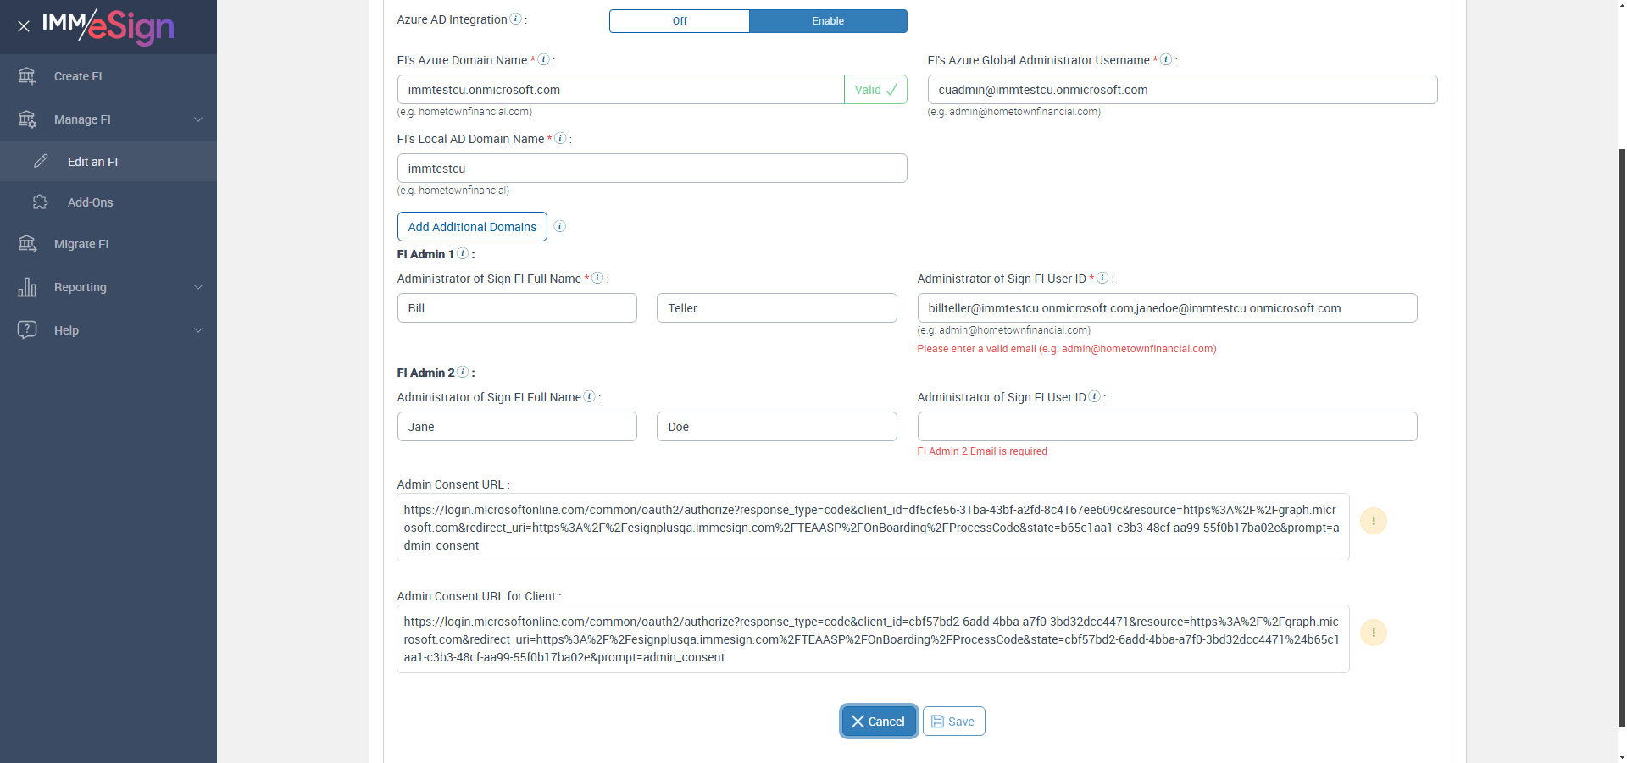Click the Cancel button
This screenshot has height=763, width=1627.
pos(878,722)
